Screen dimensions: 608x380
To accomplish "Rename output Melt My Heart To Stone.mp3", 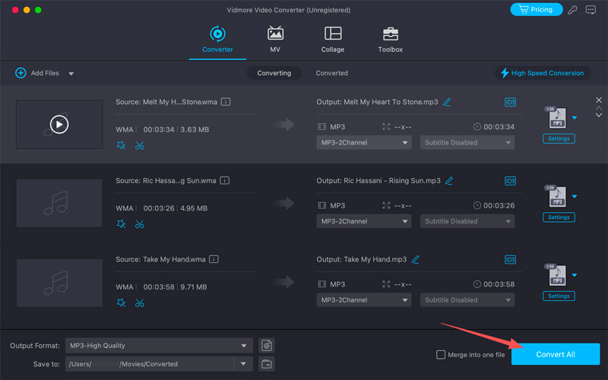I will [447, 102].
